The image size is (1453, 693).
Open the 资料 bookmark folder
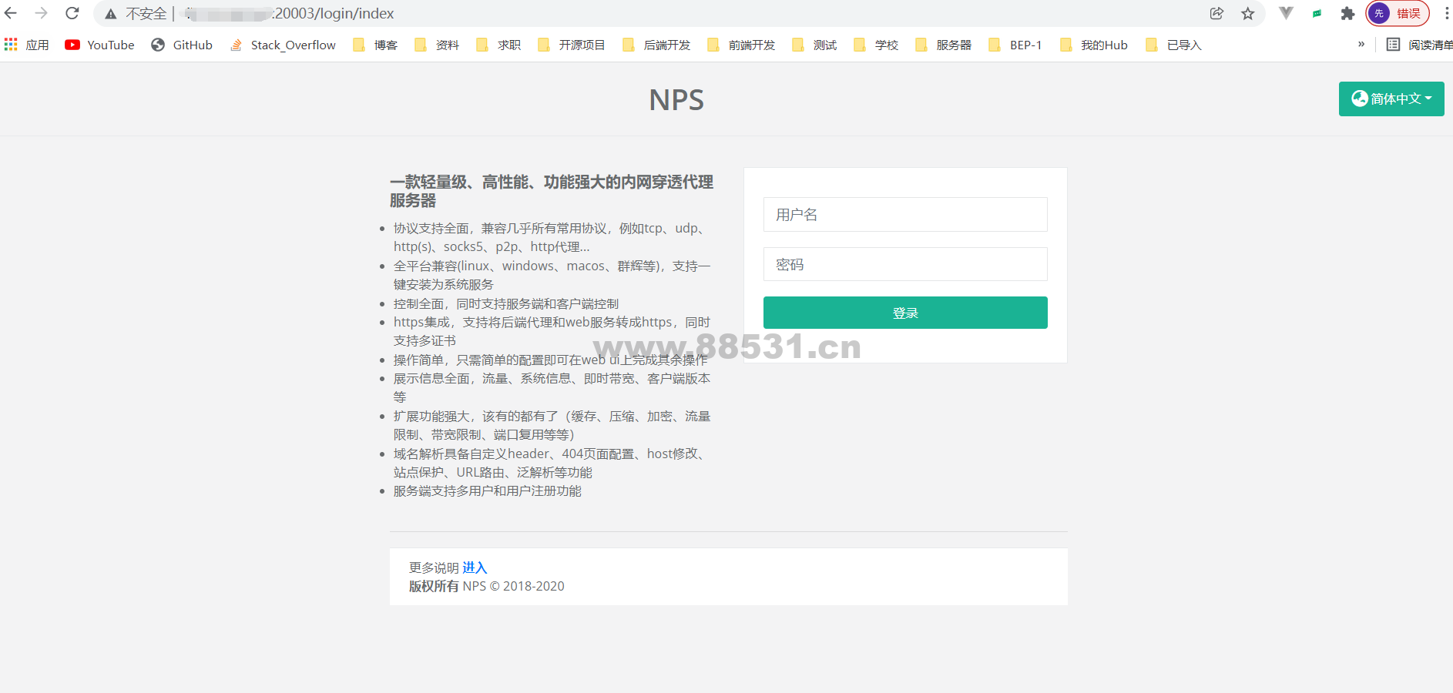437,45
